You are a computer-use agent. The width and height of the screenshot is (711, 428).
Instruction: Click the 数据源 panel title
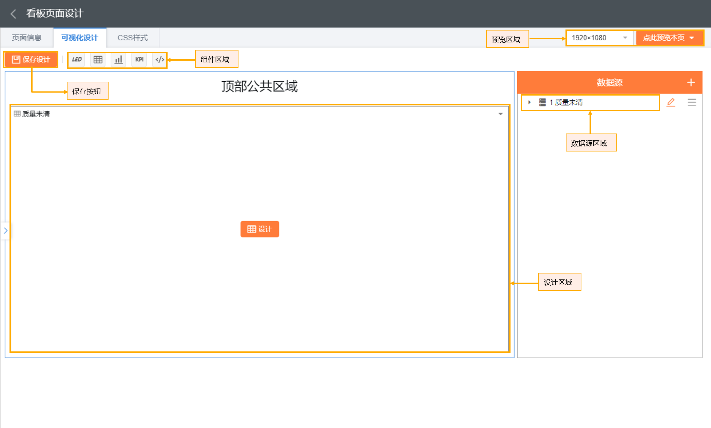point(610,82)
